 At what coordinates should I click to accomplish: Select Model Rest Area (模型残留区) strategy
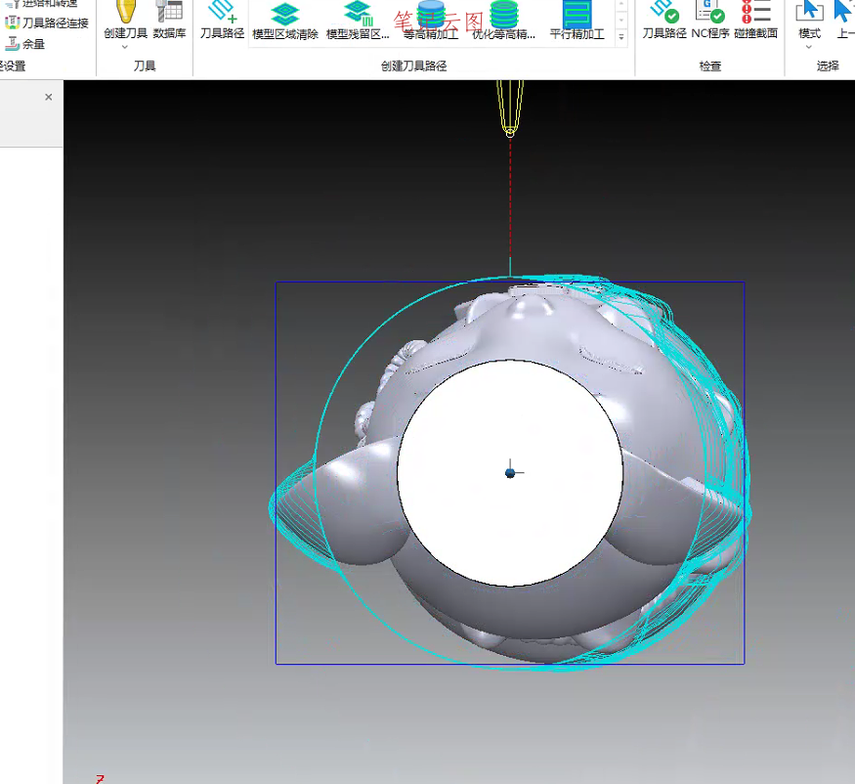358,16
